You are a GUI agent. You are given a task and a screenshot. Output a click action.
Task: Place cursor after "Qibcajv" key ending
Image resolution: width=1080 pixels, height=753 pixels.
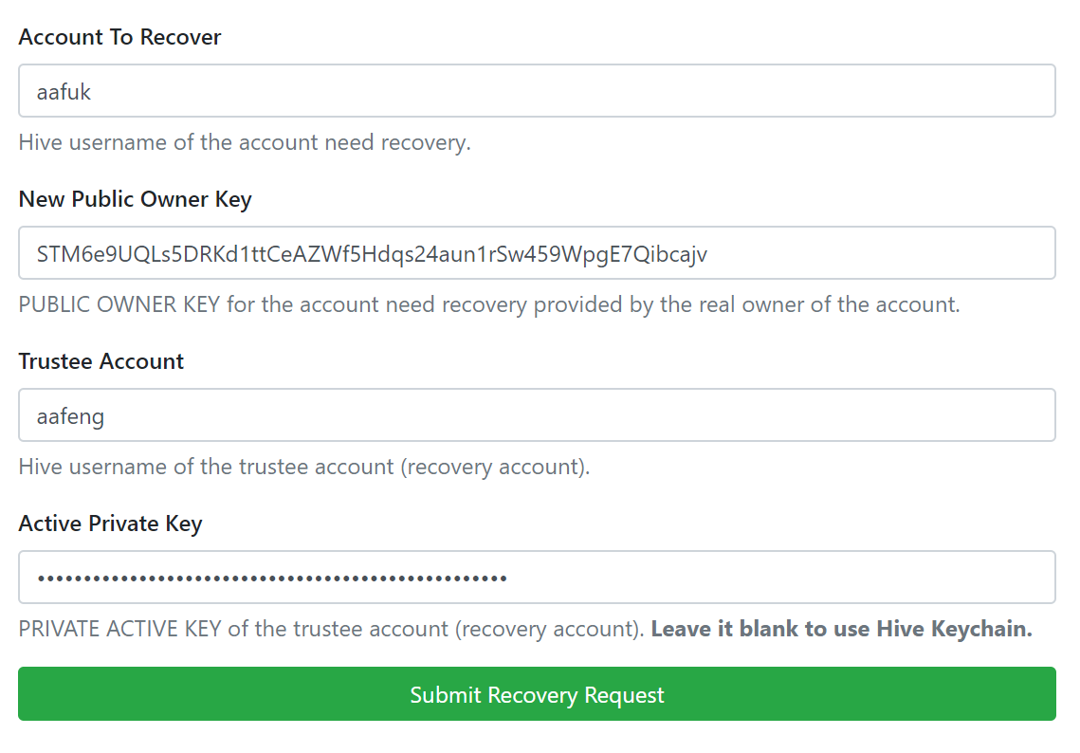coord(709,254)
